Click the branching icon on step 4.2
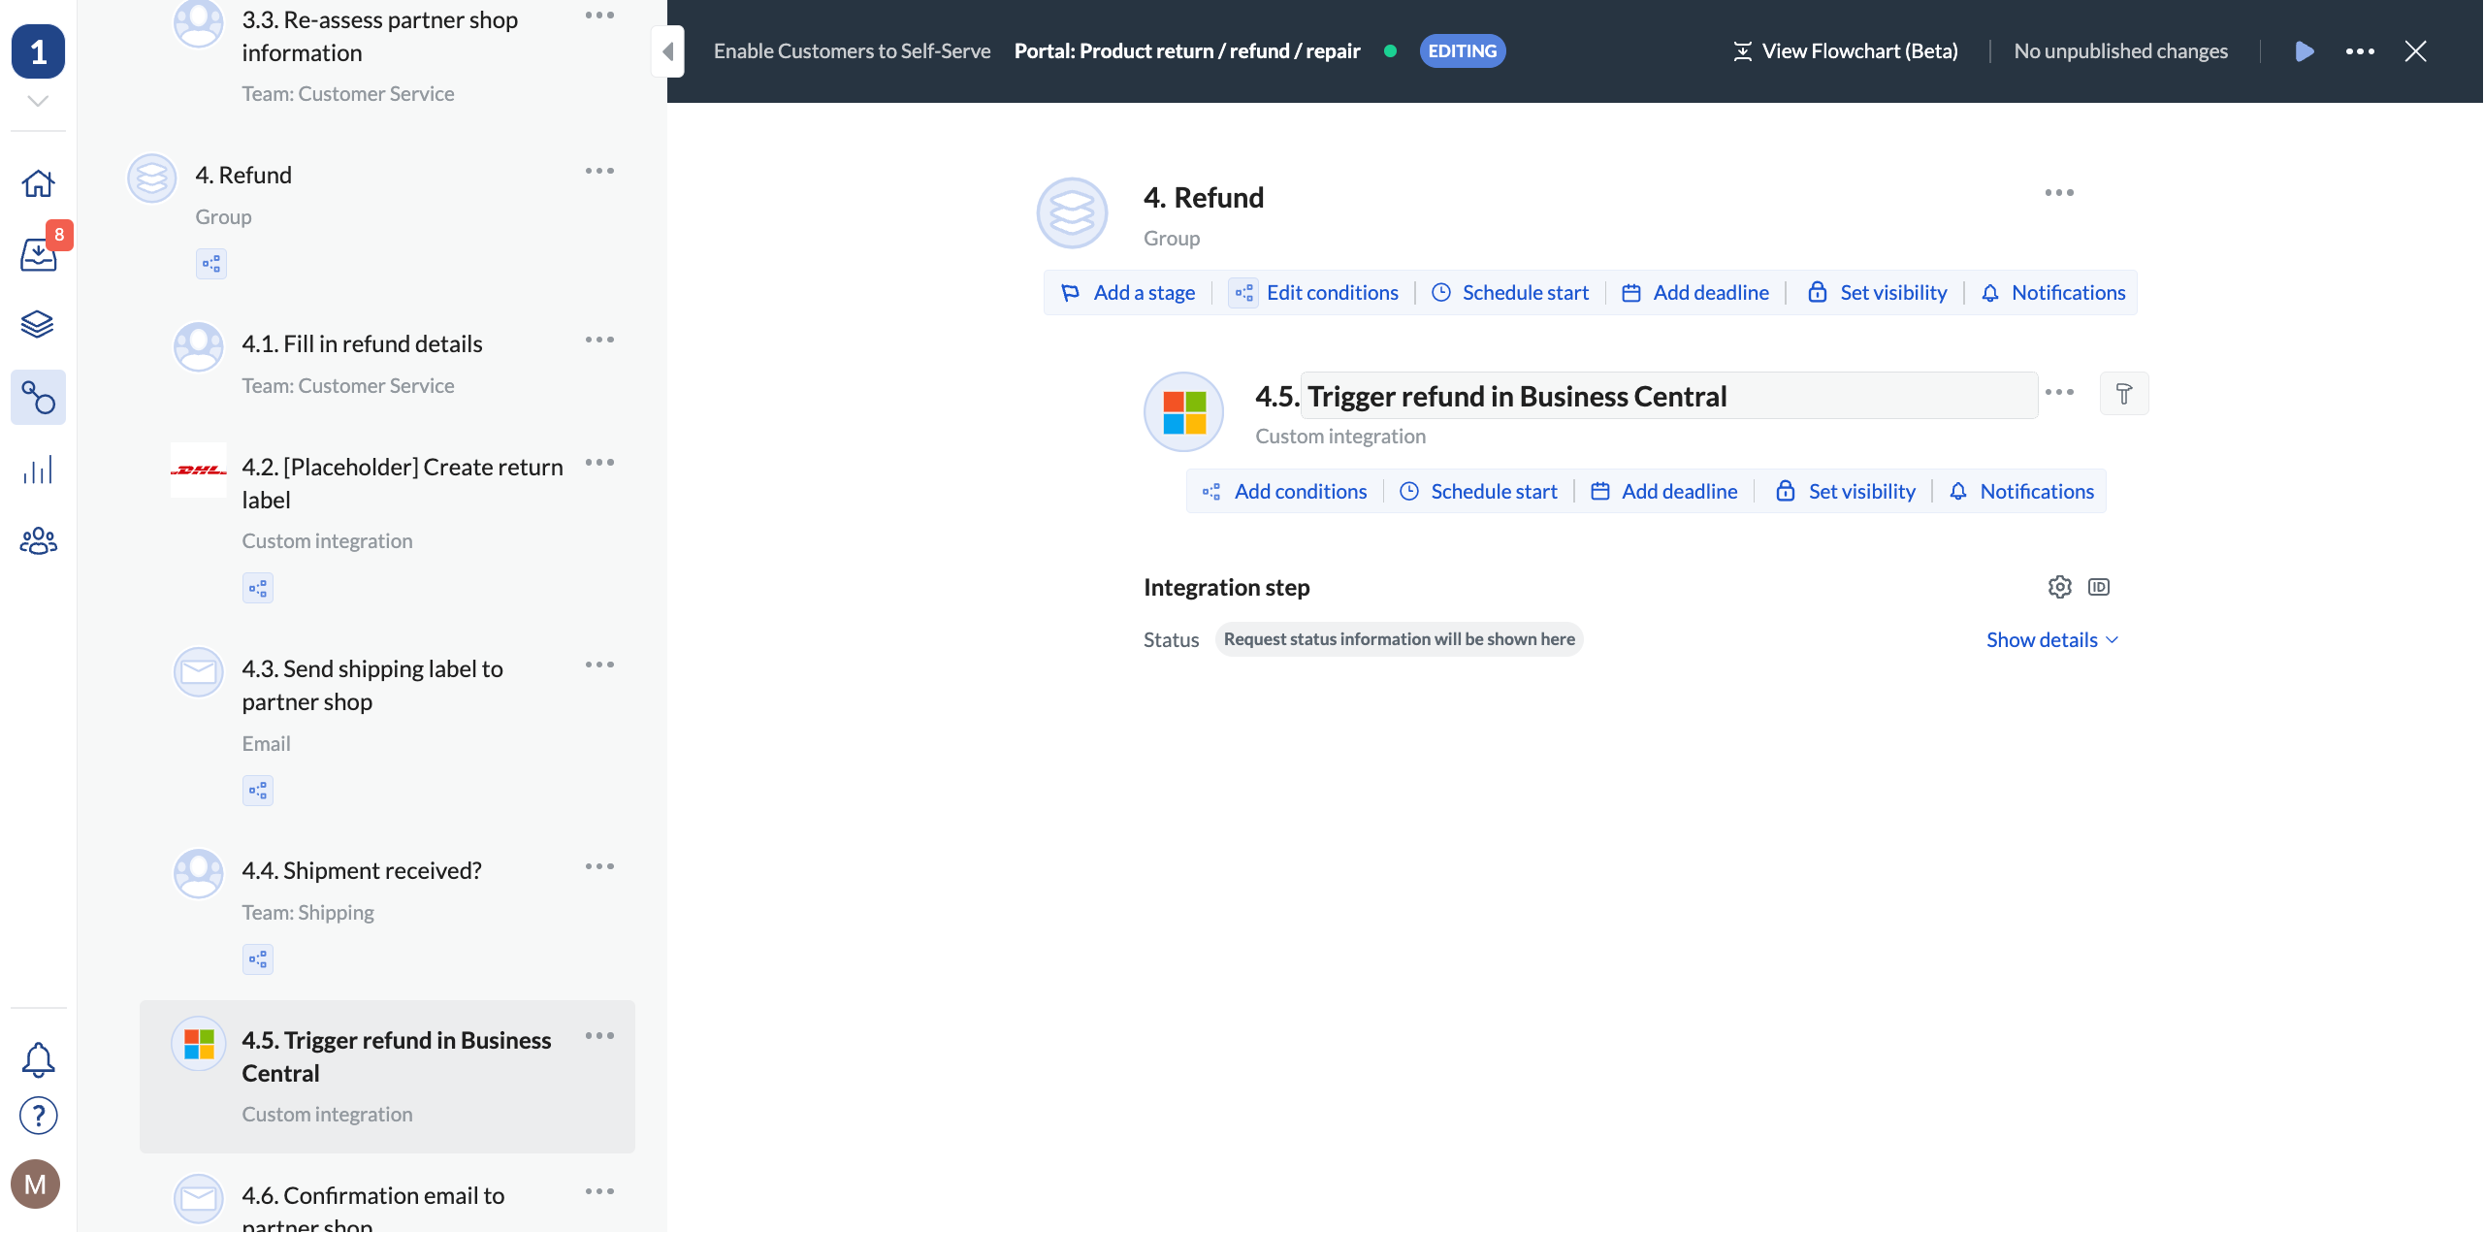The width and height of the screenshot is (2484, 1233). (x=258, y=588)
